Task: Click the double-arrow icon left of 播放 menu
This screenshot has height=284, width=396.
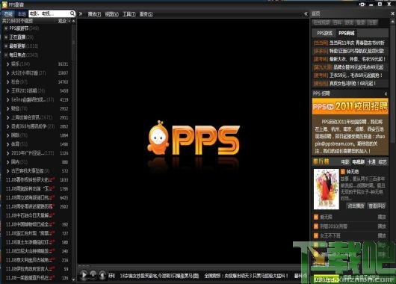Action: coord(81,14)
